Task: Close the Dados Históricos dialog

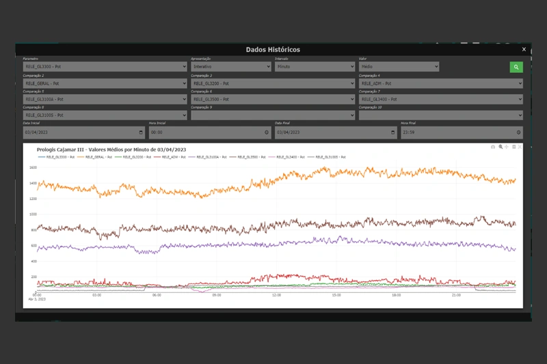Action: pos(524,49)
